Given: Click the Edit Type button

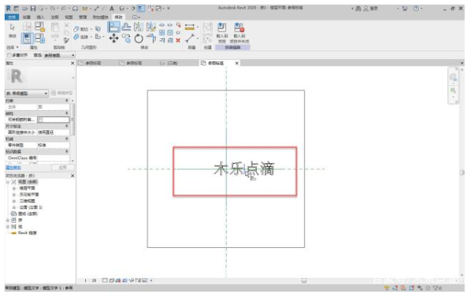Looking at the screenshot, I should click(x=61, y=93).
